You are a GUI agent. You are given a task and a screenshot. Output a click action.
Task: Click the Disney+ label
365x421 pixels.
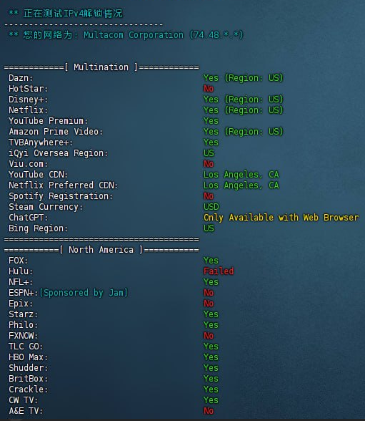(x=28, y=100)
